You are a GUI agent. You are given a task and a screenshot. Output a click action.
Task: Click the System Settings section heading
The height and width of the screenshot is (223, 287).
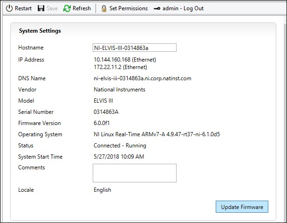[40, 31]
